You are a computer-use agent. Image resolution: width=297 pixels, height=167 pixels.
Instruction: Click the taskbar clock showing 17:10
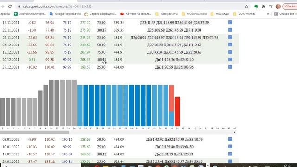tap(287, 166)
